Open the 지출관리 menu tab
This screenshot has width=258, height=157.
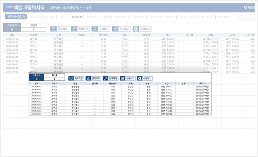(x=63, y=17)
